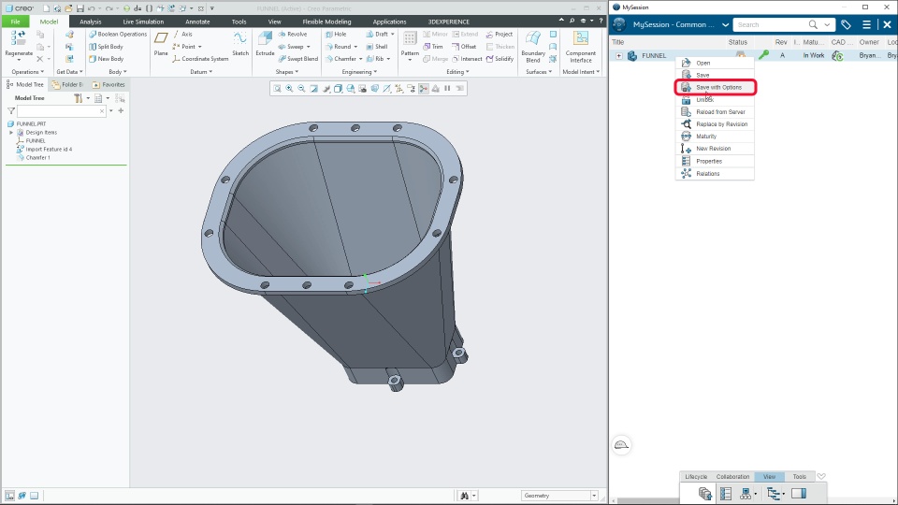Screen dimensions: 898x505
Task: Choose Reload from Server in context menu
Action: click(716, 112)
